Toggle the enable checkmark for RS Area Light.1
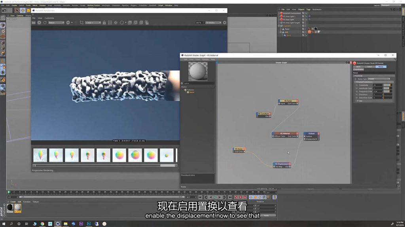Image resolution: width=405 pixels, height=227 pixels. pyautogui.click(x=307, y=16)
